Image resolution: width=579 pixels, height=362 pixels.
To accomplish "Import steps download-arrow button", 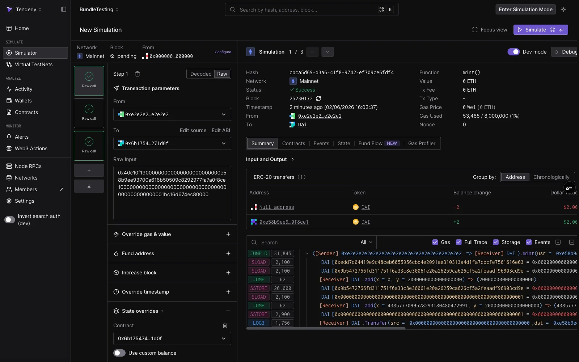I will coord(89,186).
